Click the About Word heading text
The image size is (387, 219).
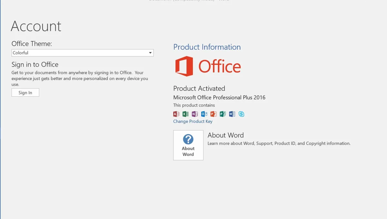[225, 135]
